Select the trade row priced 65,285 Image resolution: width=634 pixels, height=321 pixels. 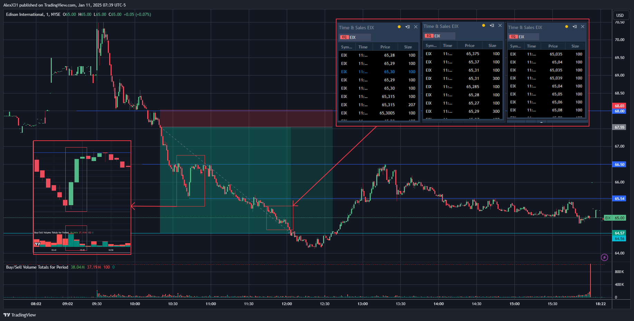(x=463, y=87)
